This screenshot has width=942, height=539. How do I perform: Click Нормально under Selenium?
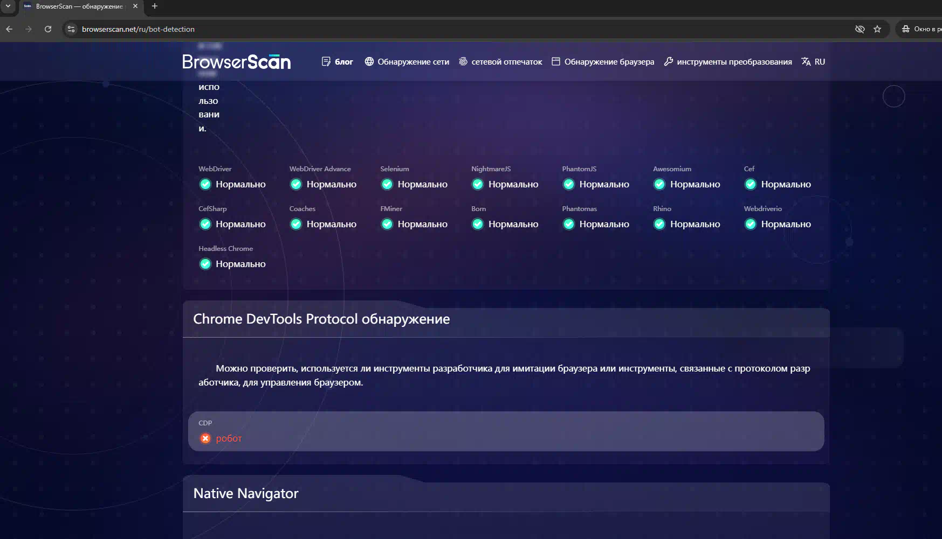(423, 185)
